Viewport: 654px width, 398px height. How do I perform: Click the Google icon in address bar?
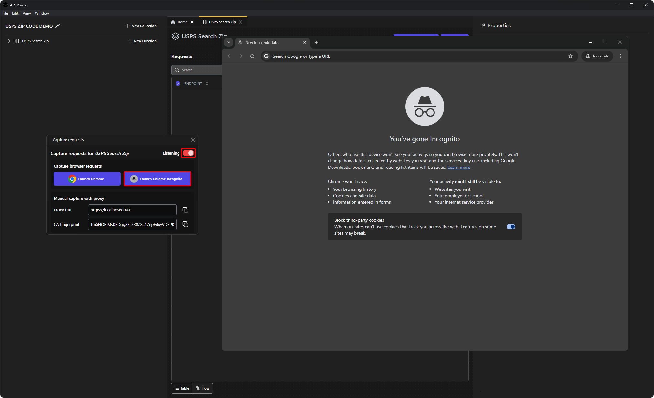[266, 56]
